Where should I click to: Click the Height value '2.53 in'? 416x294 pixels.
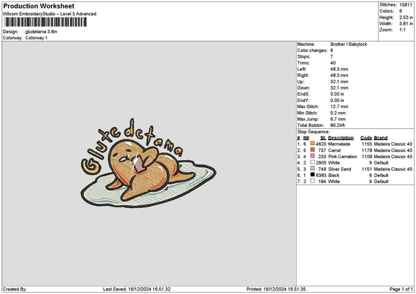point(406,17)
